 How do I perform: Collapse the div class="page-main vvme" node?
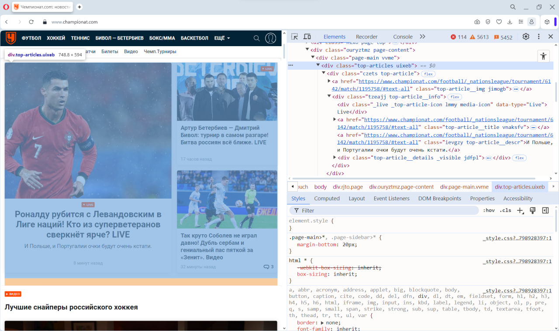point(313,57)
